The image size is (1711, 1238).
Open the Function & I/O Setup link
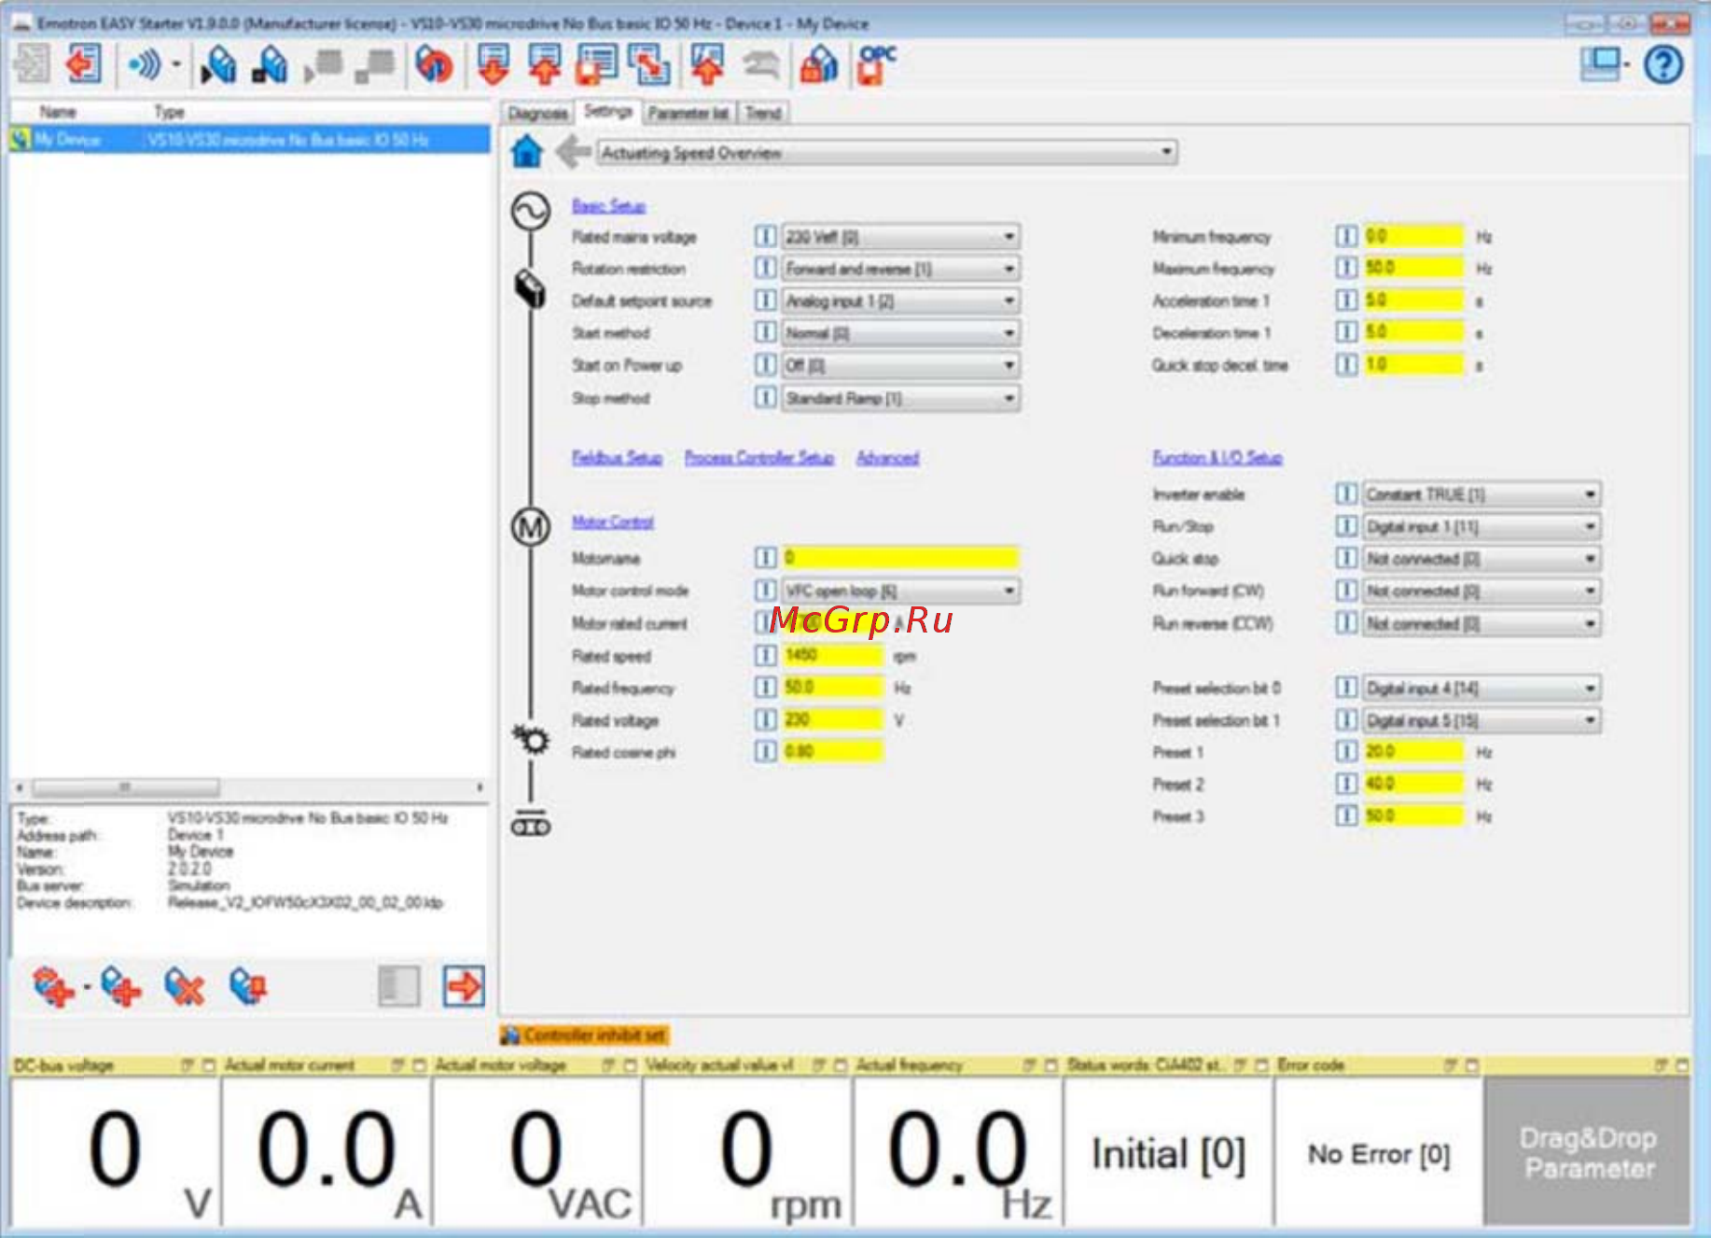pos(1217,457)
